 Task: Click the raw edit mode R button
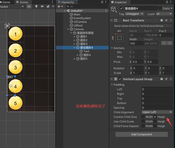(170, 43)
